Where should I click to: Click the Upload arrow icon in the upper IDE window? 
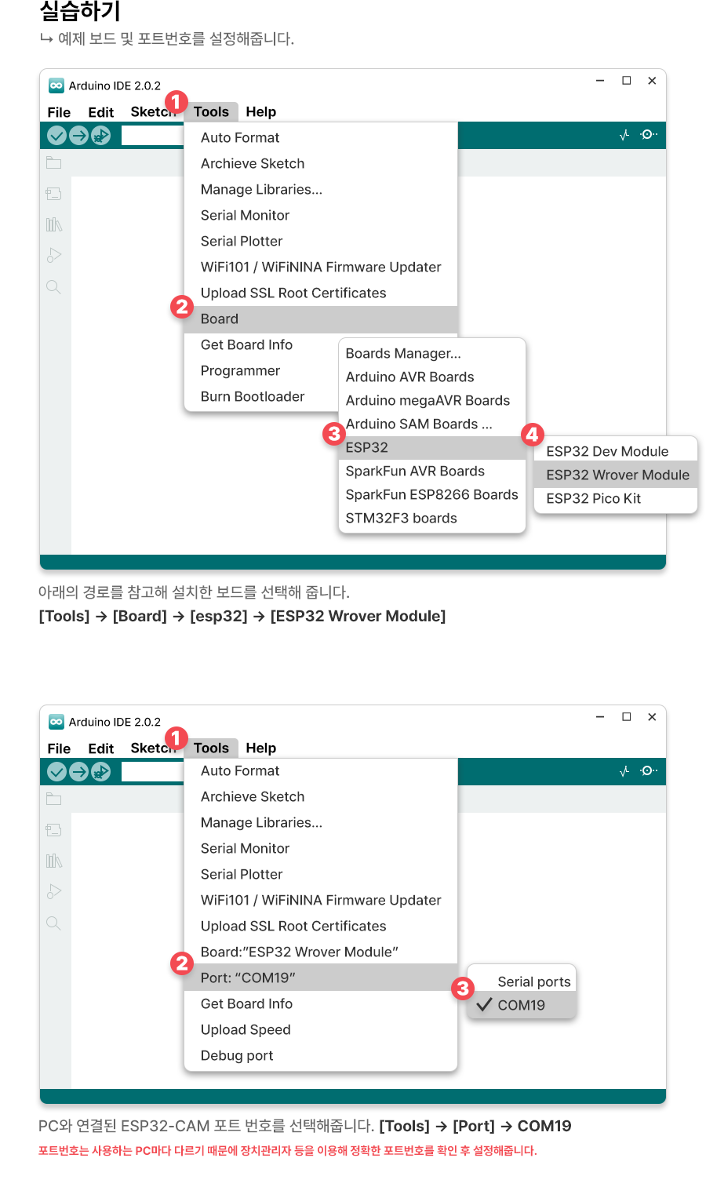(x=78, y=136)
